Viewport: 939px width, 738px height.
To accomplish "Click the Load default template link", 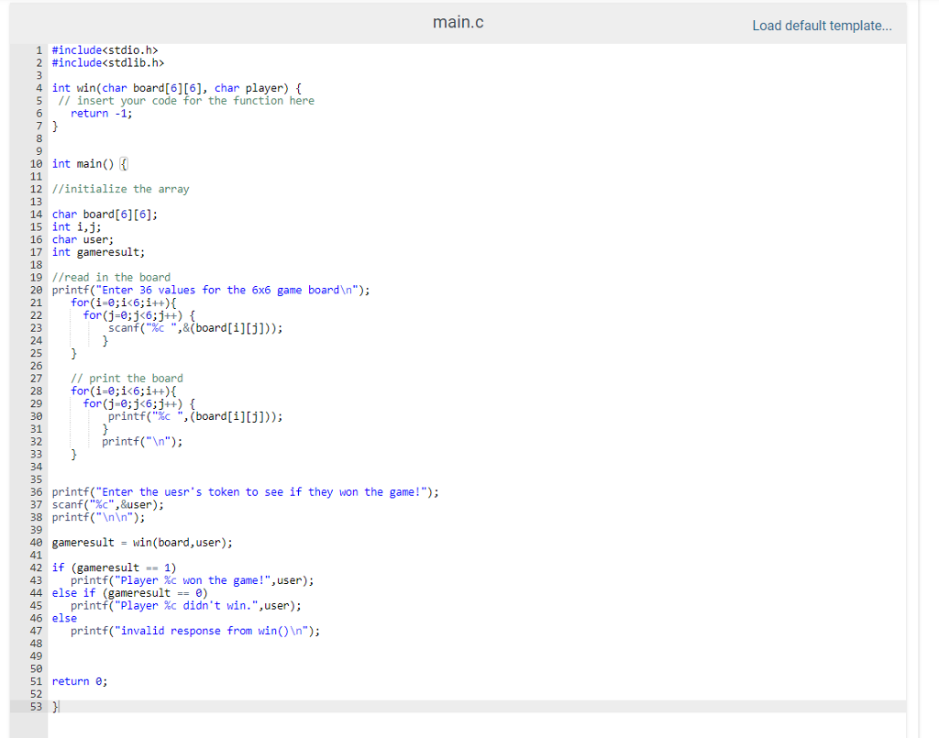I will click(x=822, y=25).
